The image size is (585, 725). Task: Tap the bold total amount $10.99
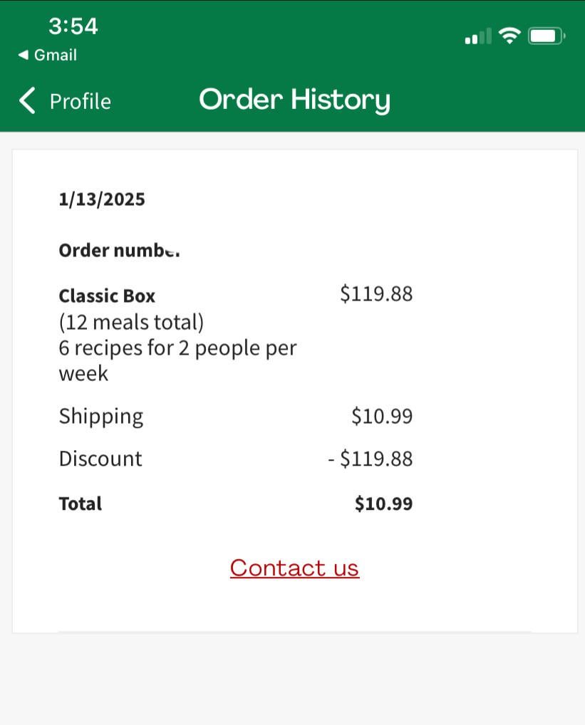pyautogui.click(x=383, y=504)
